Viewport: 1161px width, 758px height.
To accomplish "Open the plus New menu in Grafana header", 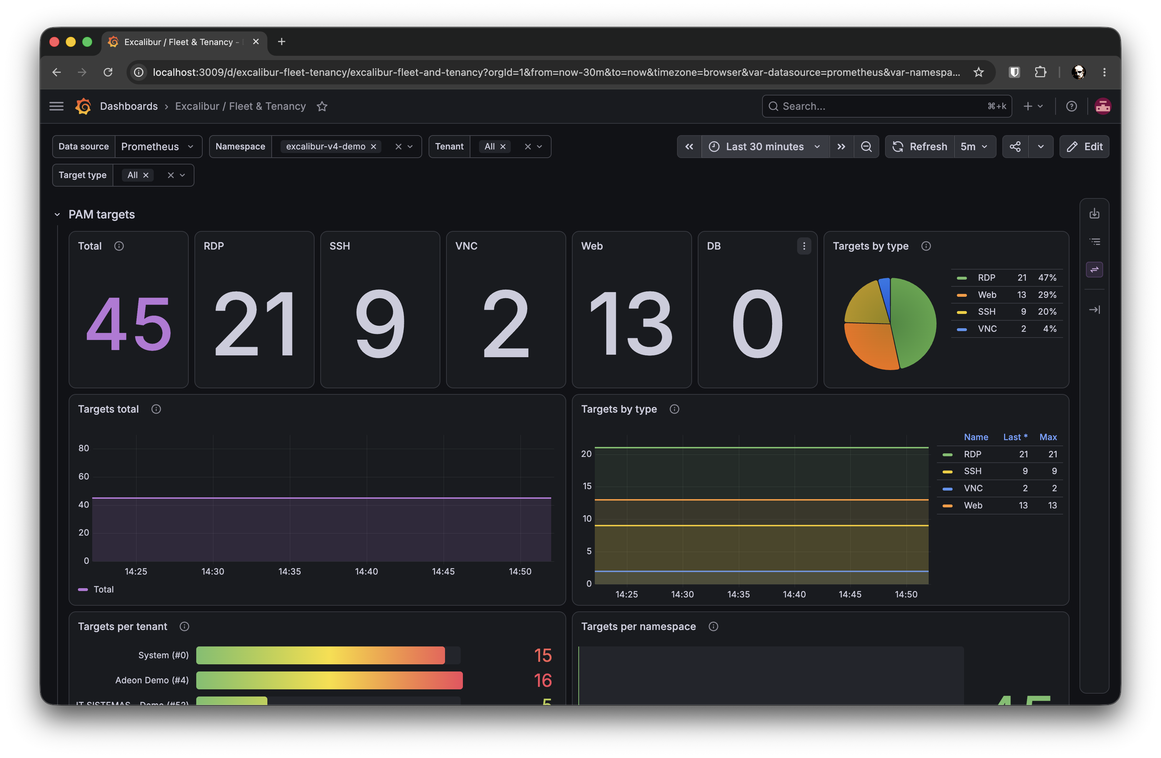I will 1033,106.
